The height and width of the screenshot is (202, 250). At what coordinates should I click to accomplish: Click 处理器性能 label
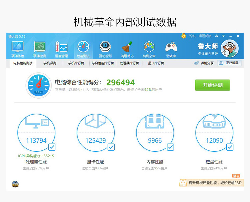tap(36, 162)
